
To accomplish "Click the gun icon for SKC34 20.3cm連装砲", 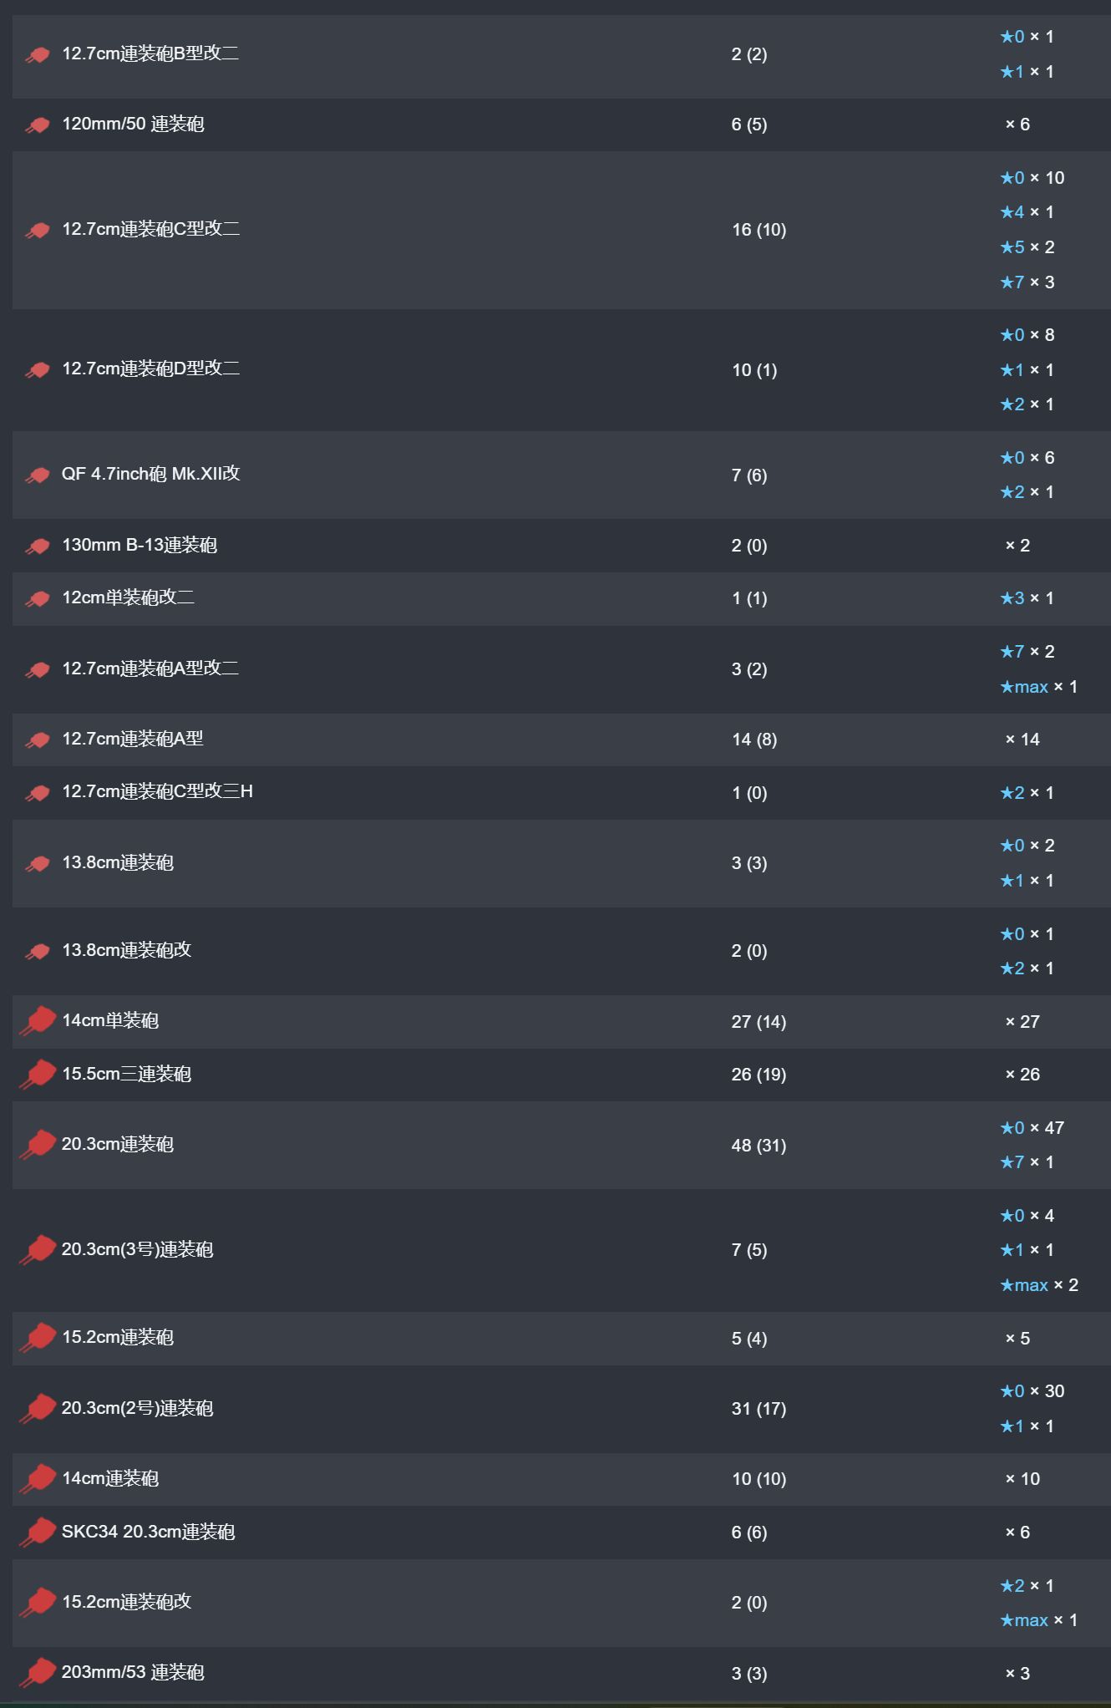I will pyautogui.click(x=38, y=1533).
